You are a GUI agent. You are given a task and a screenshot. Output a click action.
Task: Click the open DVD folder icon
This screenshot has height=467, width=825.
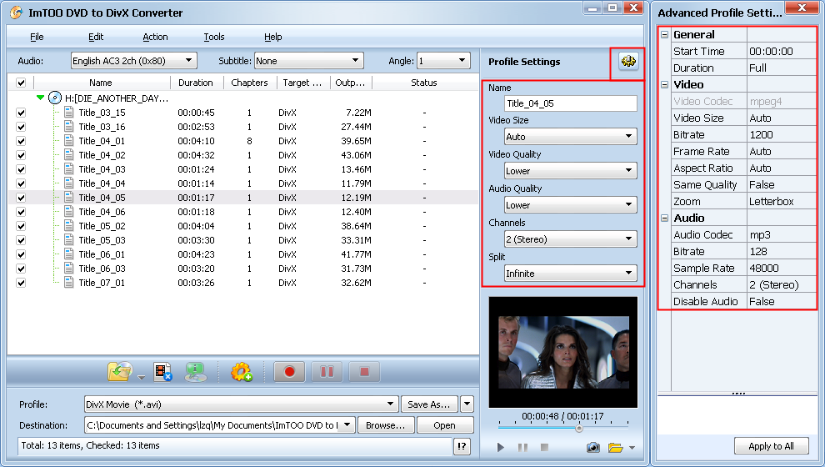[x=119, y=372]
